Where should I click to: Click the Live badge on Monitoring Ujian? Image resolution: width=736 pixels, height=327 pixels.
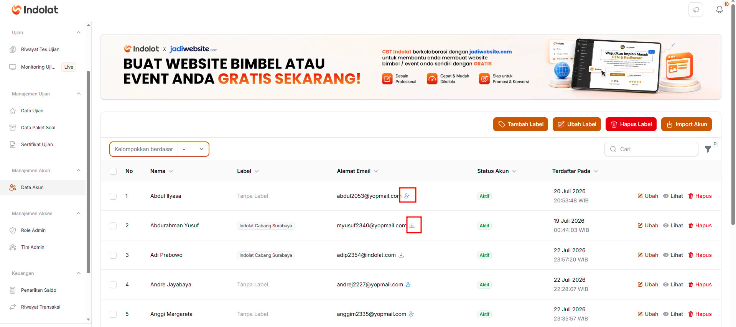coord(69,67)
